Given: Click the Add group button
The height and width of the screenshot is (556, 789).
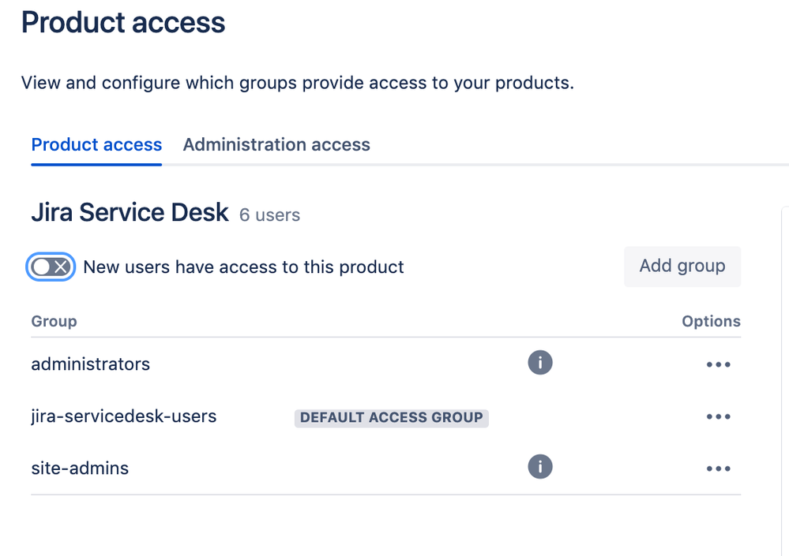Looking at the screenshot, I should (x=682, y=267).
